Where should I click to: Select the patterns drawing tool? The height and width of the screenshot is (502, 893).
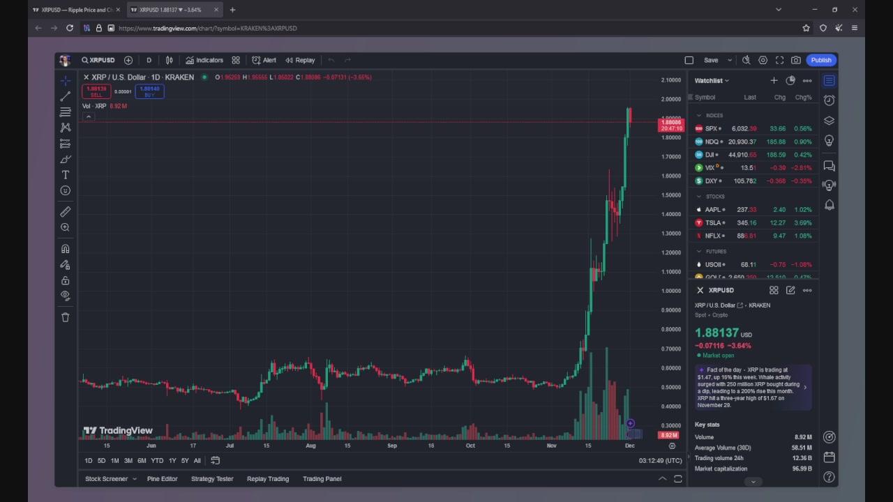pyautogui.click(x=65, y=128)
